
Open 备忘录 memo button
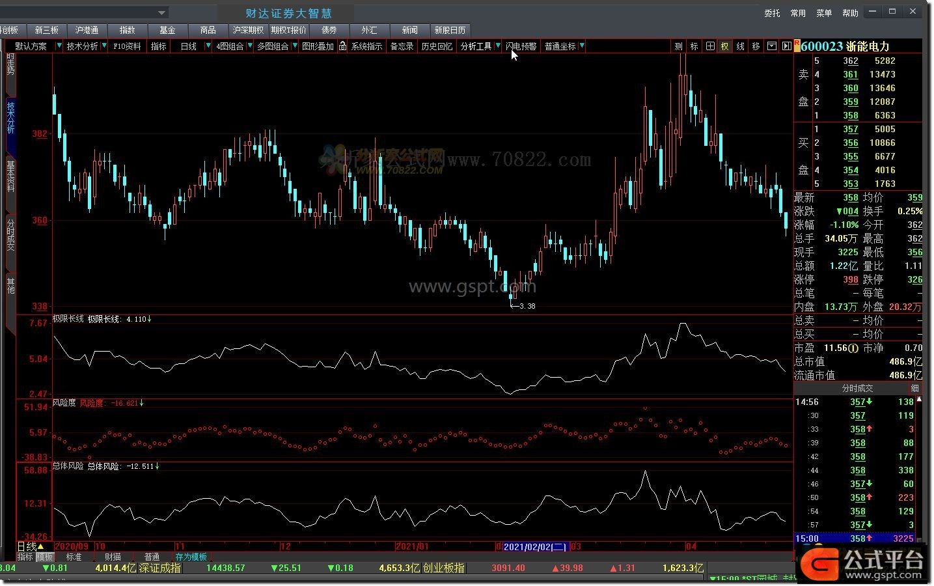pyautogui.click(x=402, y=46)
